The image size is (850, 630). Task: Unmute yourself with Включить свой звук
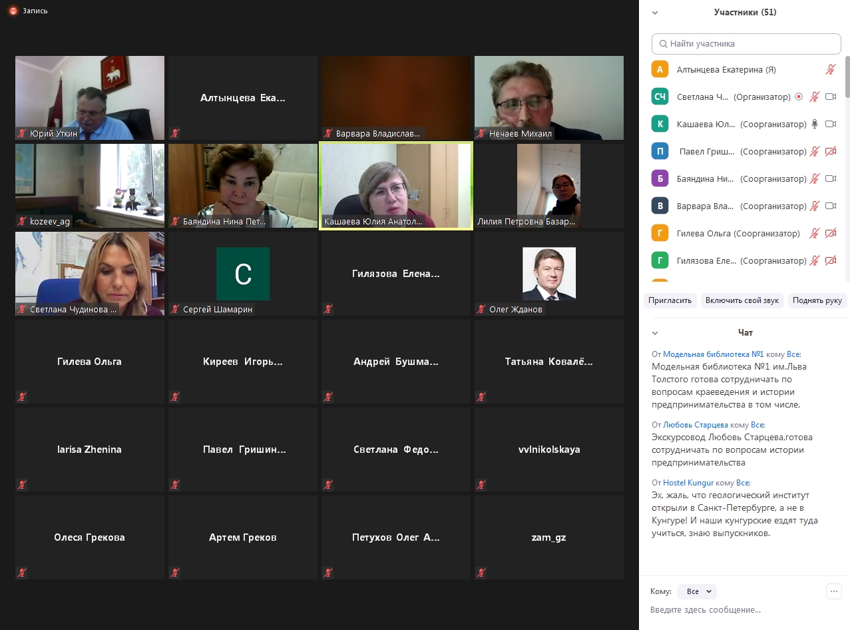pos(742,300)
